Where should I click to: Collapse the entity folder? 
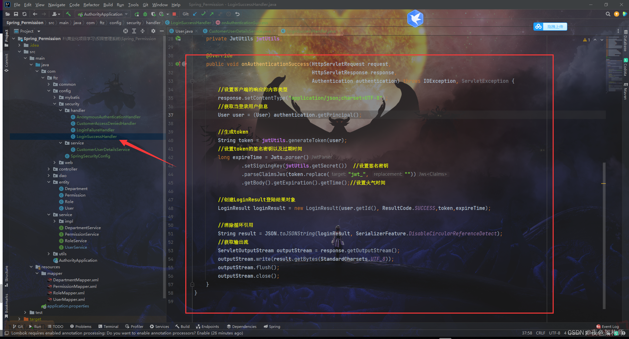pos(49,182)
